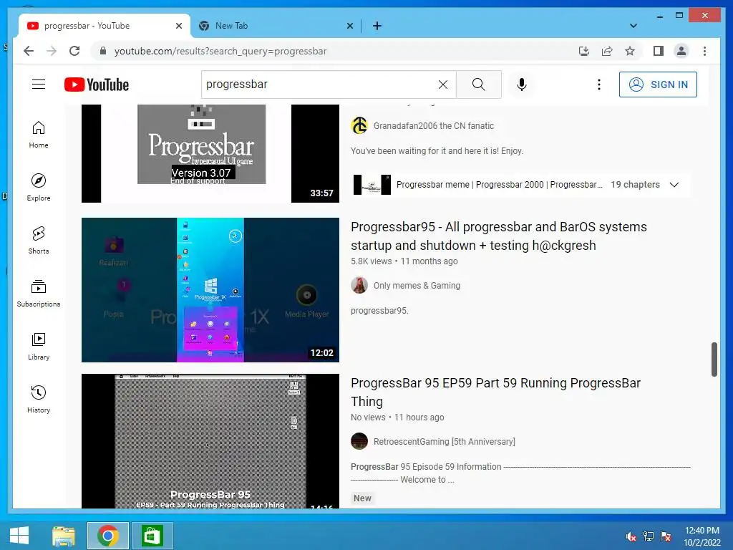
Task: Visit RetroescentGaming [5th Anniversary] channel
Action: [x=444, y=441]
